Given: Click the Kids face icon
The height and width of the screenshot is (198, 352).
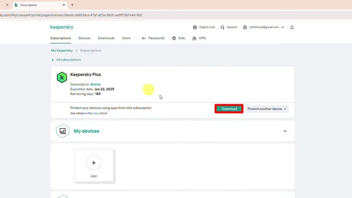Looking at the screenshot, I should (x=174, y=38).
